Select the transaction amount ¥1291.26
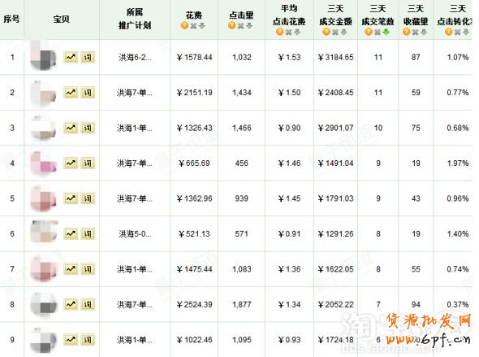The image size is (479, 357). (x=335, y=234)
